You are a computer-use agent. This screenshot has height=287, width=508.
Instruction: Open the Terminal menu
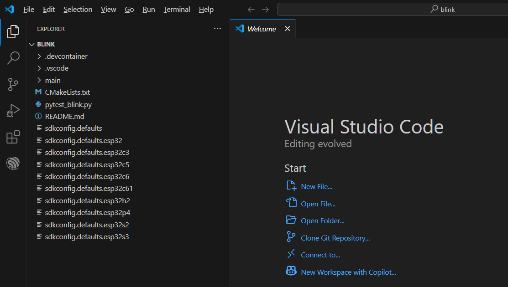pos(177,10)
